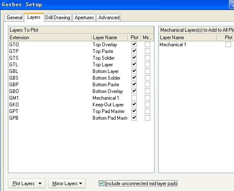
Task: Select the GKO extension cell
Action: (x=14, y=105)
